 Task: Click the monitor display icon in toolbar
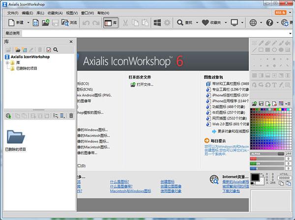tap(234, 23)
